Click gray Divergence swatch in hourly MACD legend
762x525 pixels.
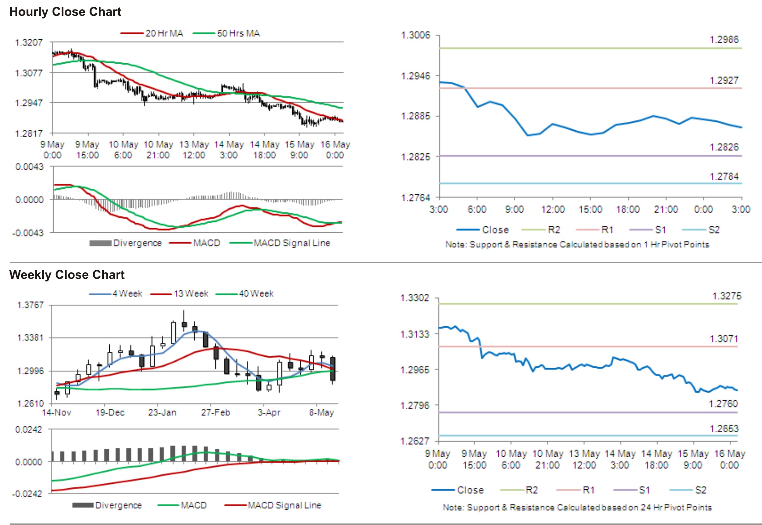(100, 243)
